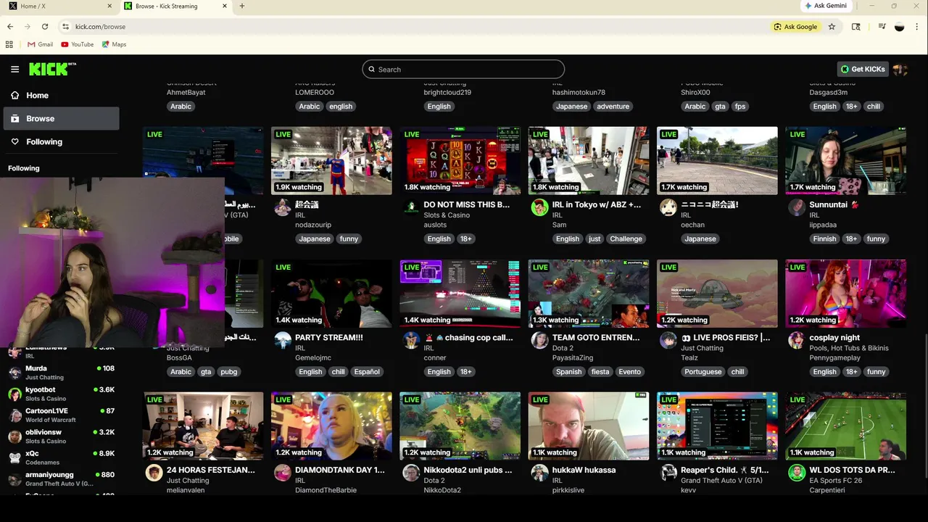Viewport: 928px width, 522px height.
Task: Bookmark this page with the star icon
Action: coord(832,27)
